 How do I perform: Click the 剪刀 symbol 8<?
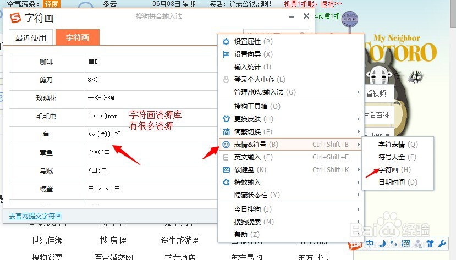[93, 79]
